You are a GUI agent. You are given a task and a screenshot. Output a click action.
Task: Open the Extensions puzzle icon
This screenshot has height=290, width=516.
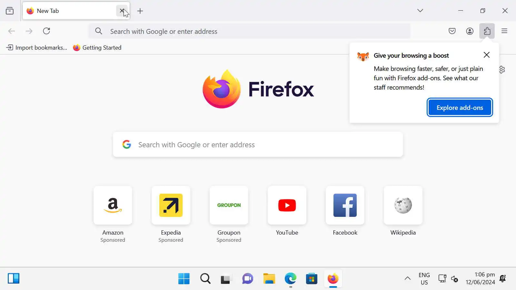pyautogui.click(x=487, y=31)
